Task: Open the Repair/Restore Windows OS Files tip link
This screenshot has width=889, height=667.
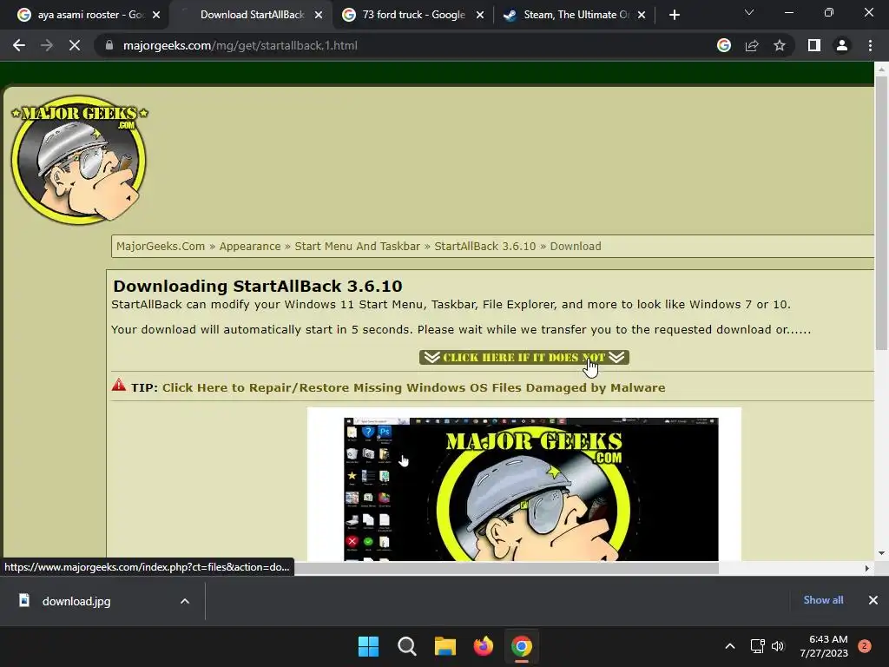Action: [x=413, y=387]
